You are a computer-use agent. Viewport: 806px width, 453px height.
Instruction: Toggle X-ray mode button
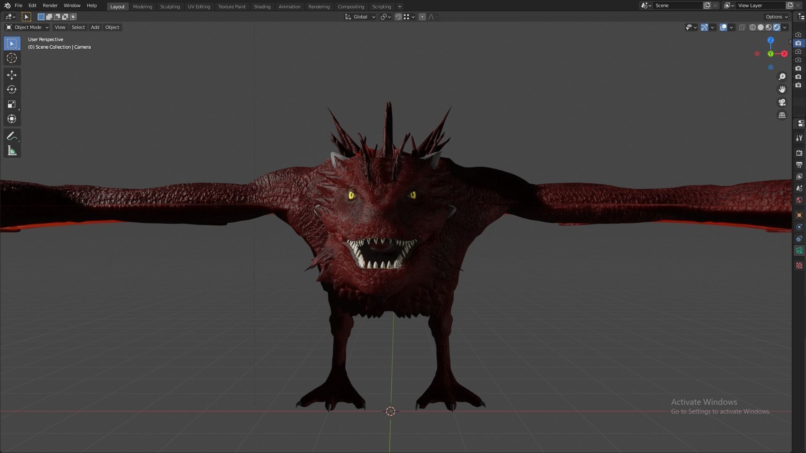[x=742, y=27]
